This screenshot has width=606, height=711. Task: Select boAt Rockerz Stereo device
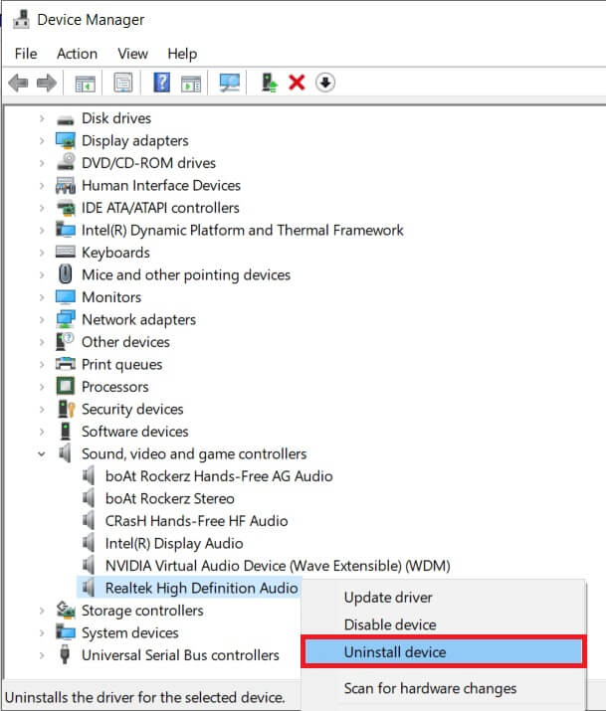(170, 498)
